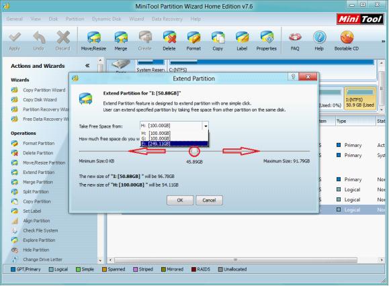Choose Format Partition operation in sidebar
The height and width of the screenshot is (286, 389).
[x=33, y=144]
